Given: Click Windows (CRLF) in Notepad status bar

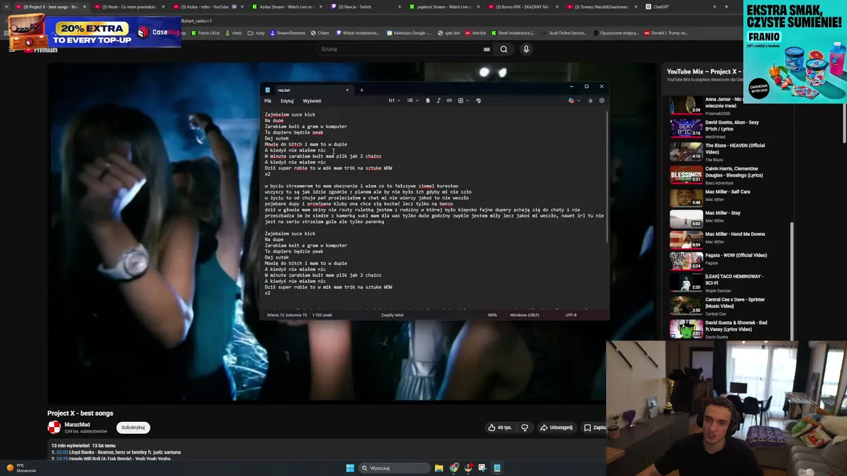Looking at the screenshot, I should coord(525,315).
